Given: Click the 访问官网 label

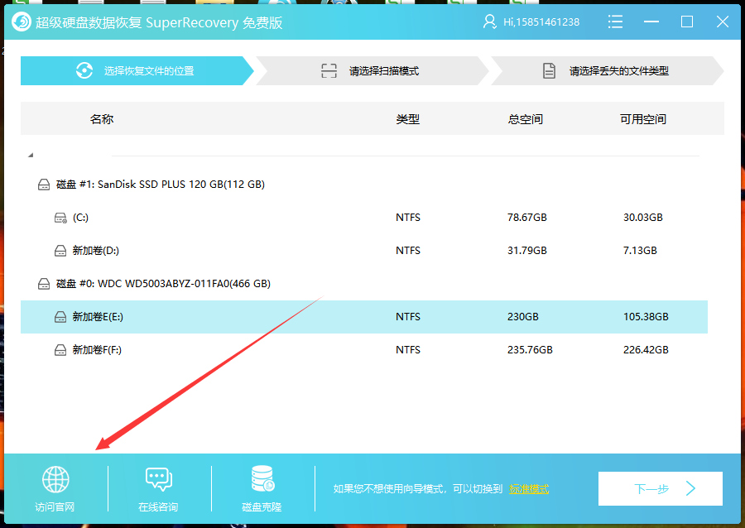Looking at the screenshot, I should pyautogui.click(x=55, y=507).
